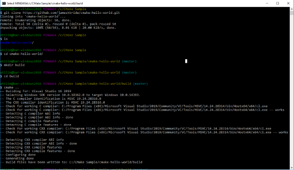Image resolution: width=294 pixels, height=170 pixels.
Task: Click "Building for: Visual Studio 16 2019" line
Action: click(36, 91)
